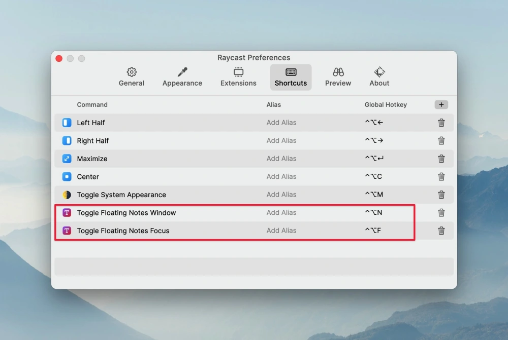Click the Center command icon
Viewport: 508px width, 340px height.
click(67, 176)
